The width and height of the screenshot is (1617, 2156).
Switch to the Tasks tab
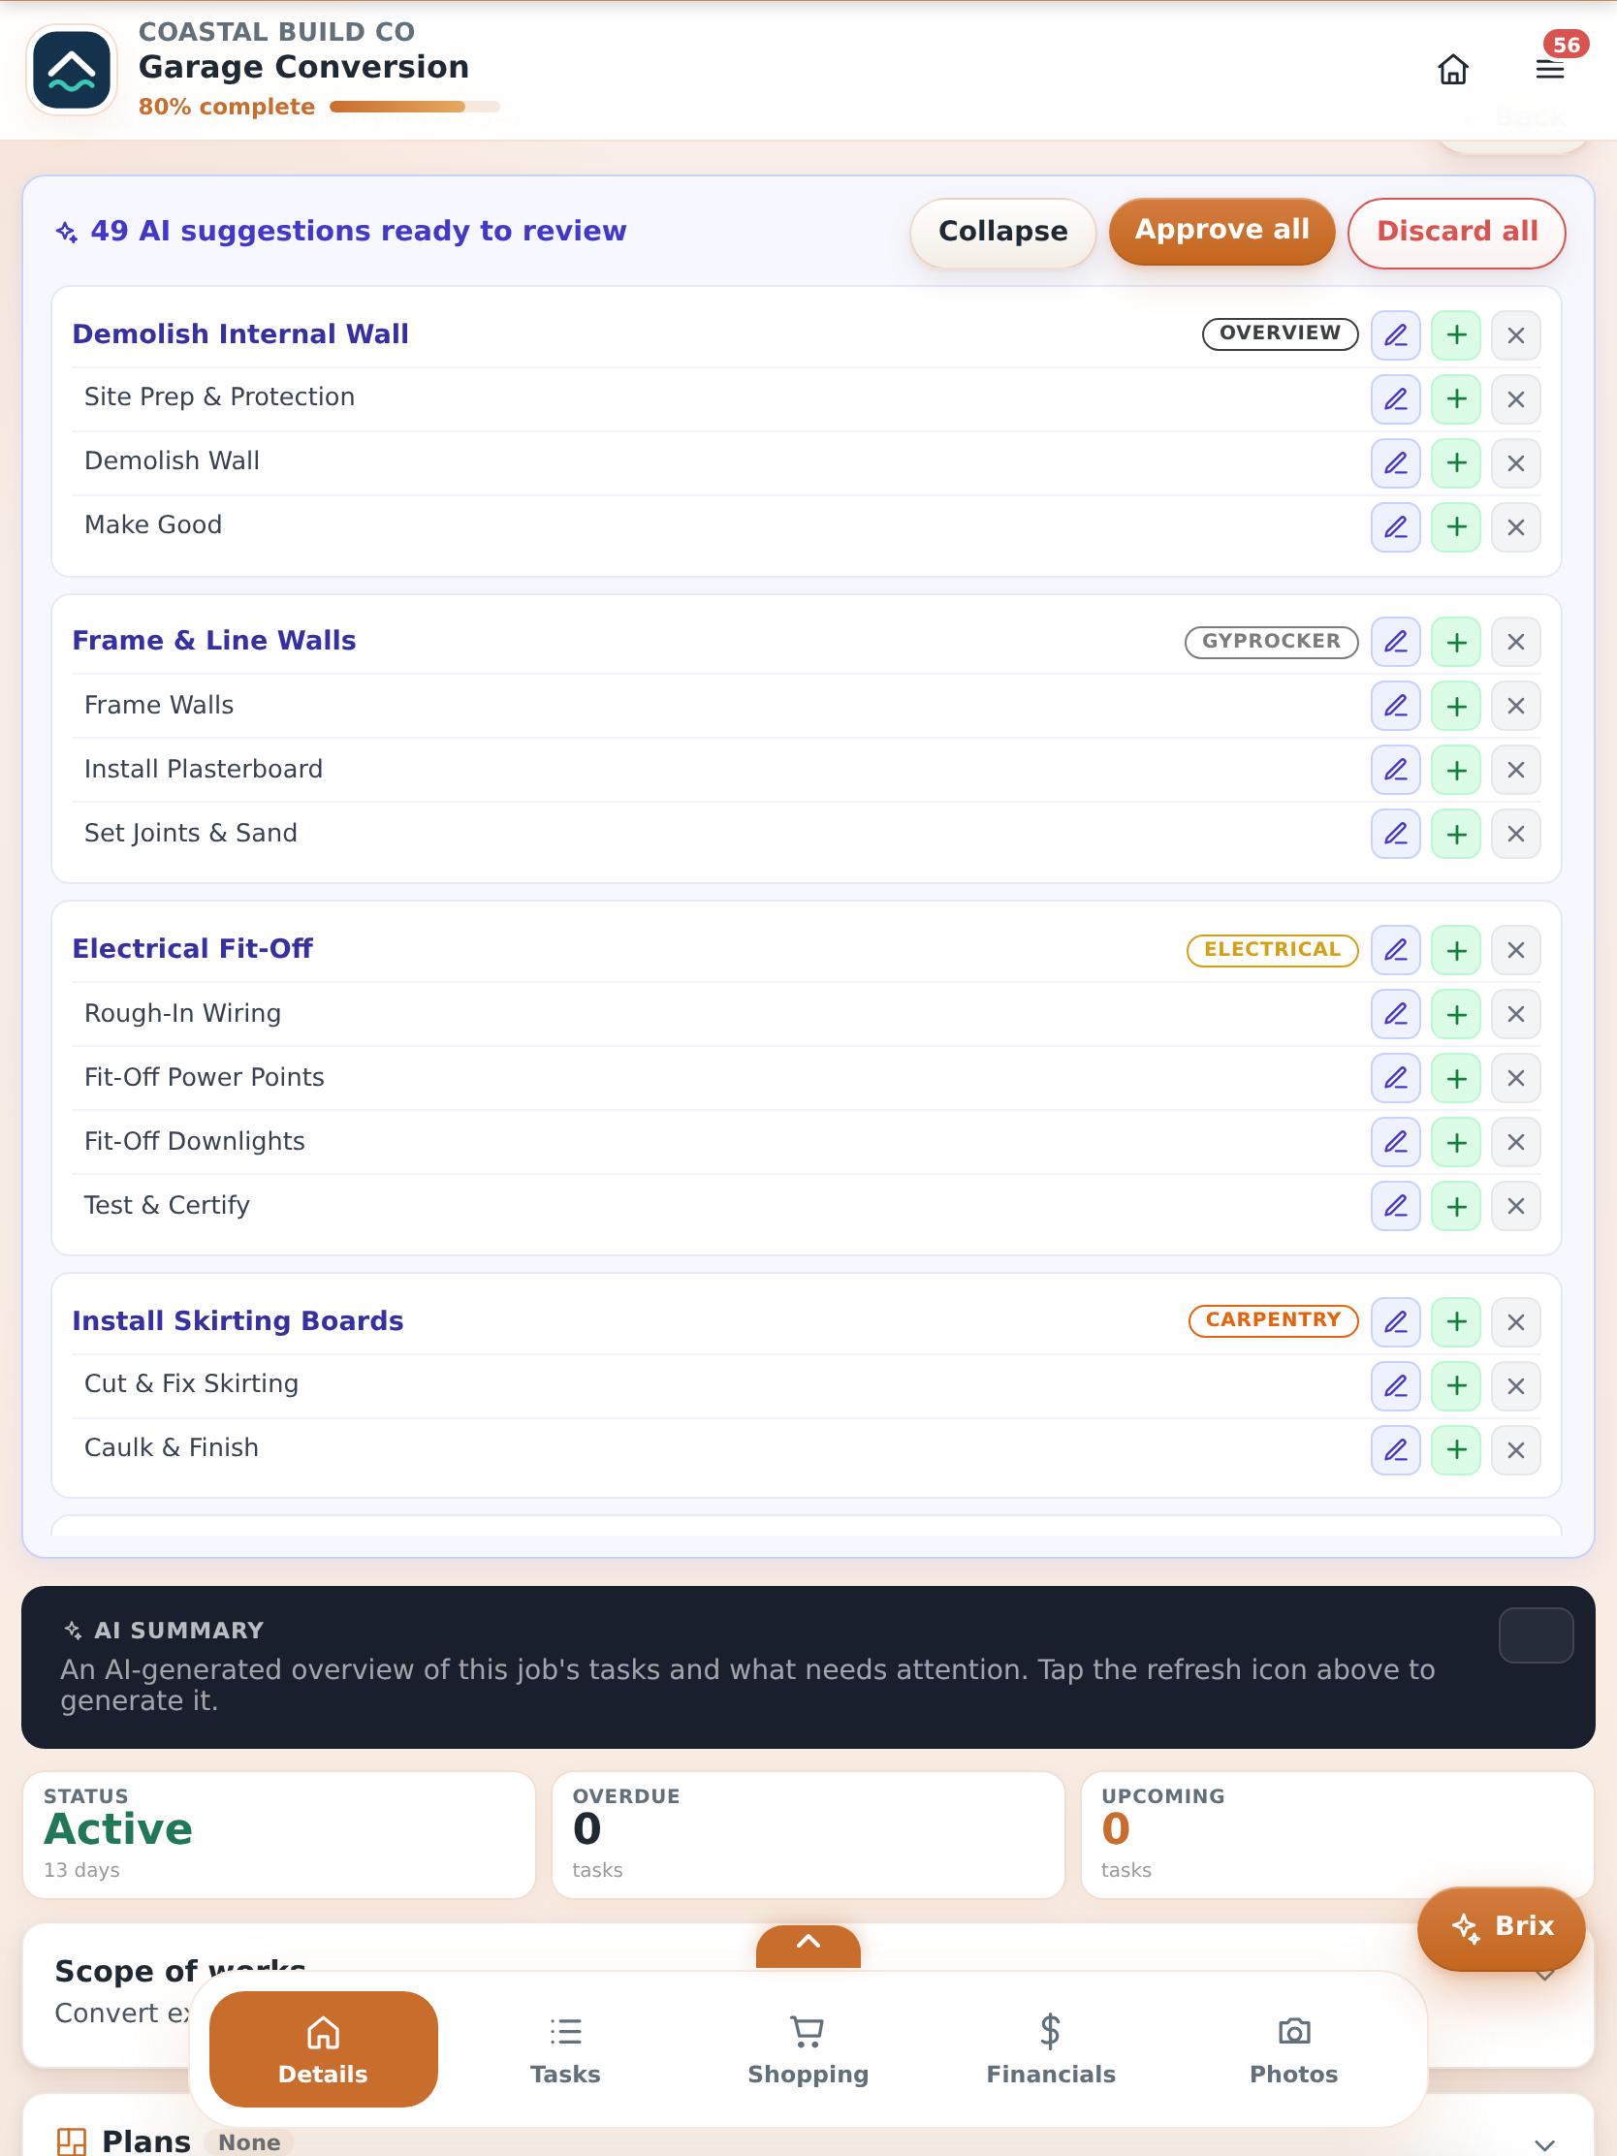pyautogui.click(x=565, y=2048)
